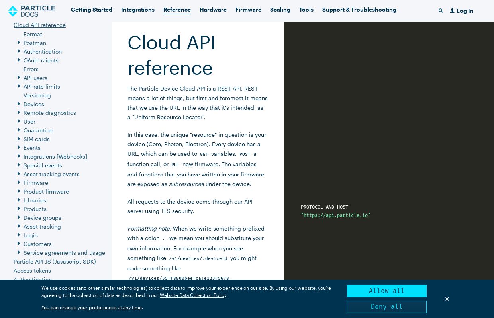Open Special events sidebar entry

click(43, 165)
